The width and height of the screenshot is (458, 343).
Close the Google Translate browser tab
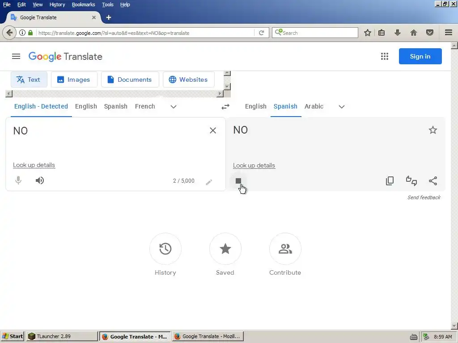[94, 17]
